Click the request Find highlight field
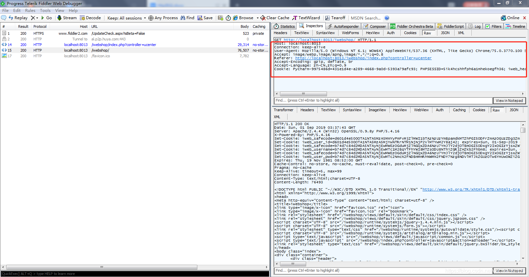Image resolution: width=529 pixels, height=277 pixels. click(x=383, y=101)
